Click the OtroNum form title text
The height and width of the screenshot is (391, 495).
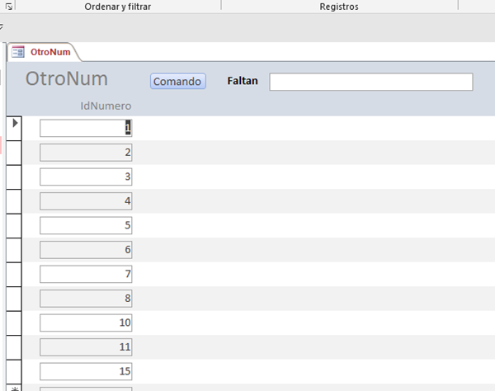pyautogui.click(x=67, y=78)
